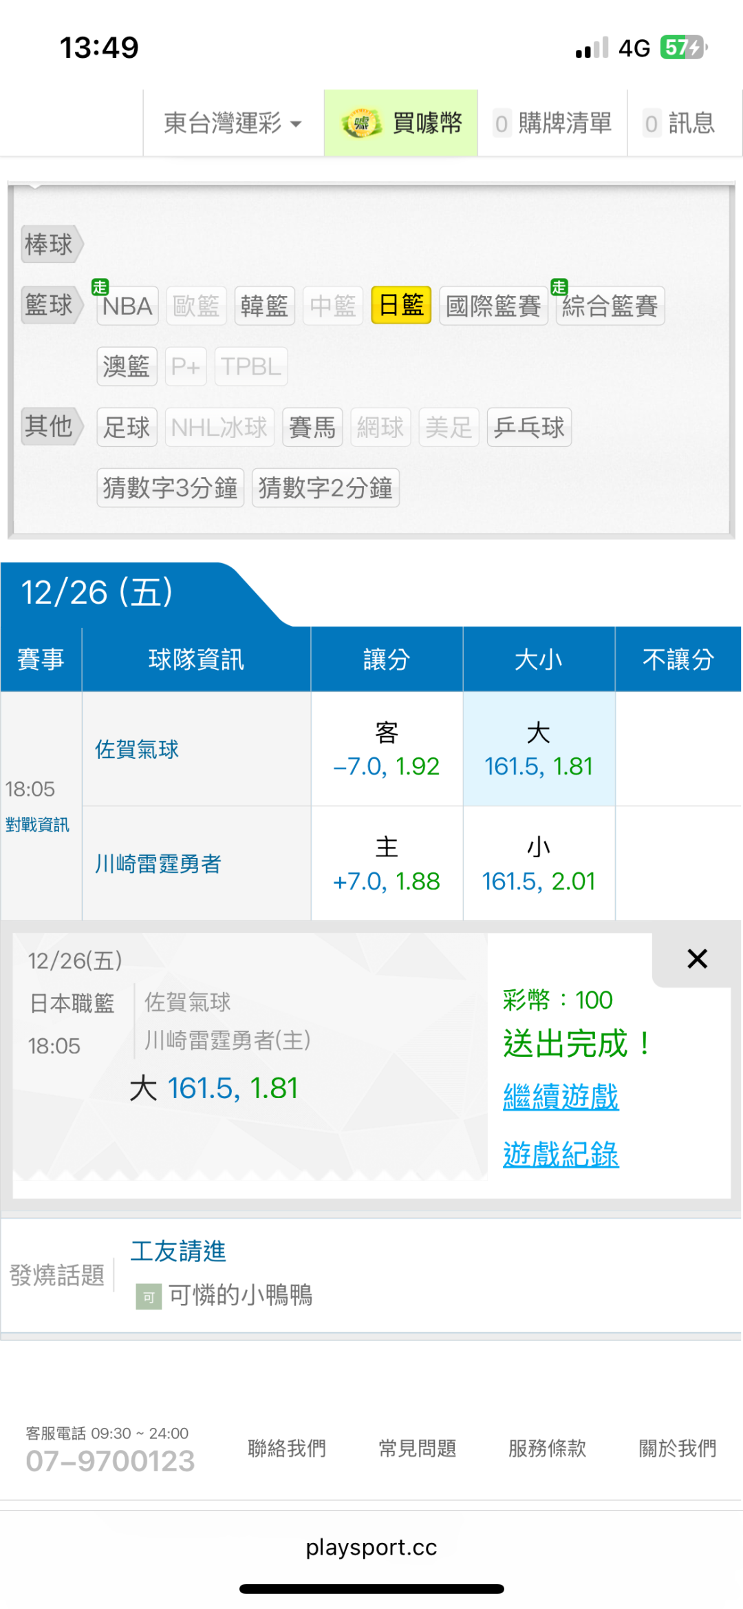
Task: Choose the 足球 sport option
Action: [127, 428]
